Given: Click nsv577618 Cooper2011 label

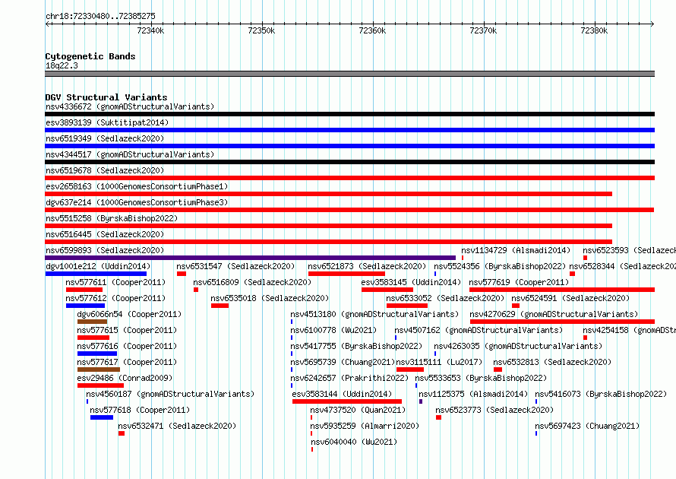Looking at the screenshot, I should coord(140,410).
